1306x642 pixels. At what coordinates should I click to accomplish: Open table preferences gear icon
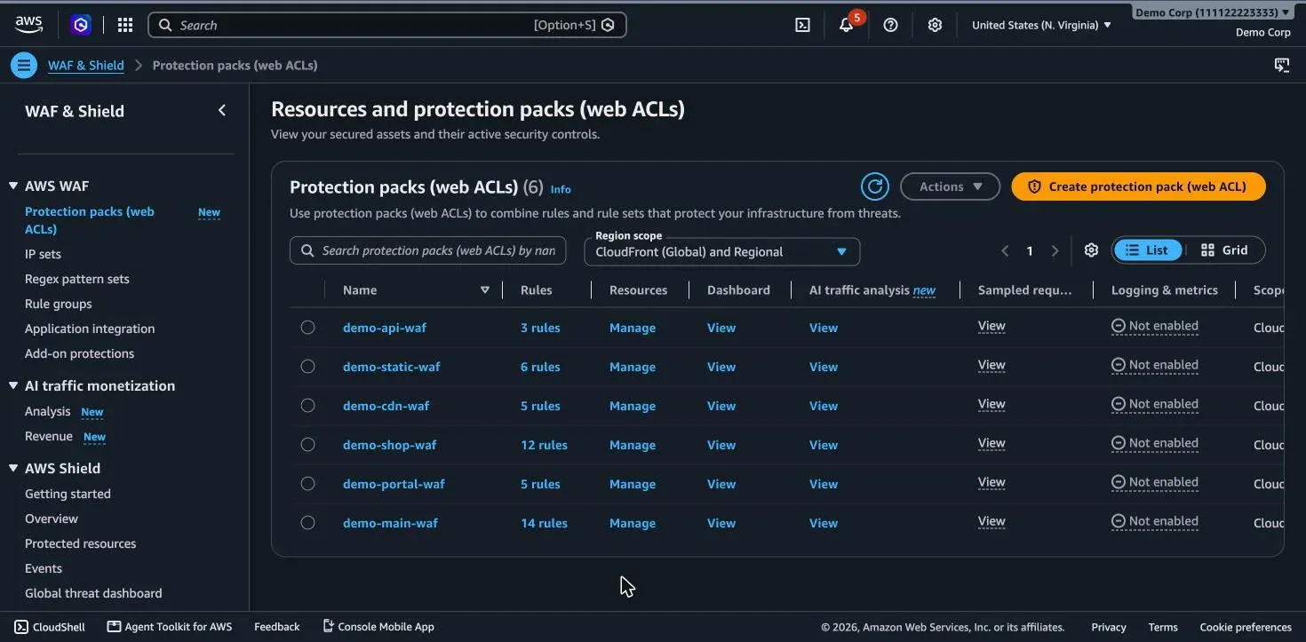[1091, 250]
